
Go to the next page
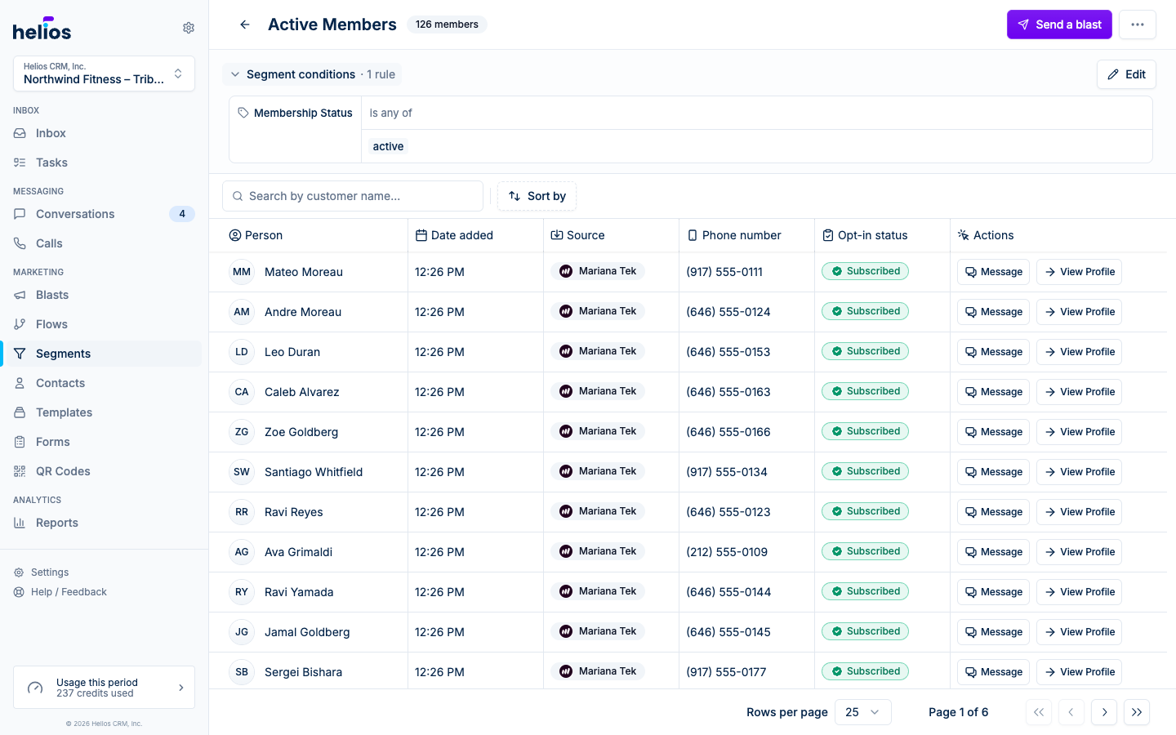click(1104, 712)
